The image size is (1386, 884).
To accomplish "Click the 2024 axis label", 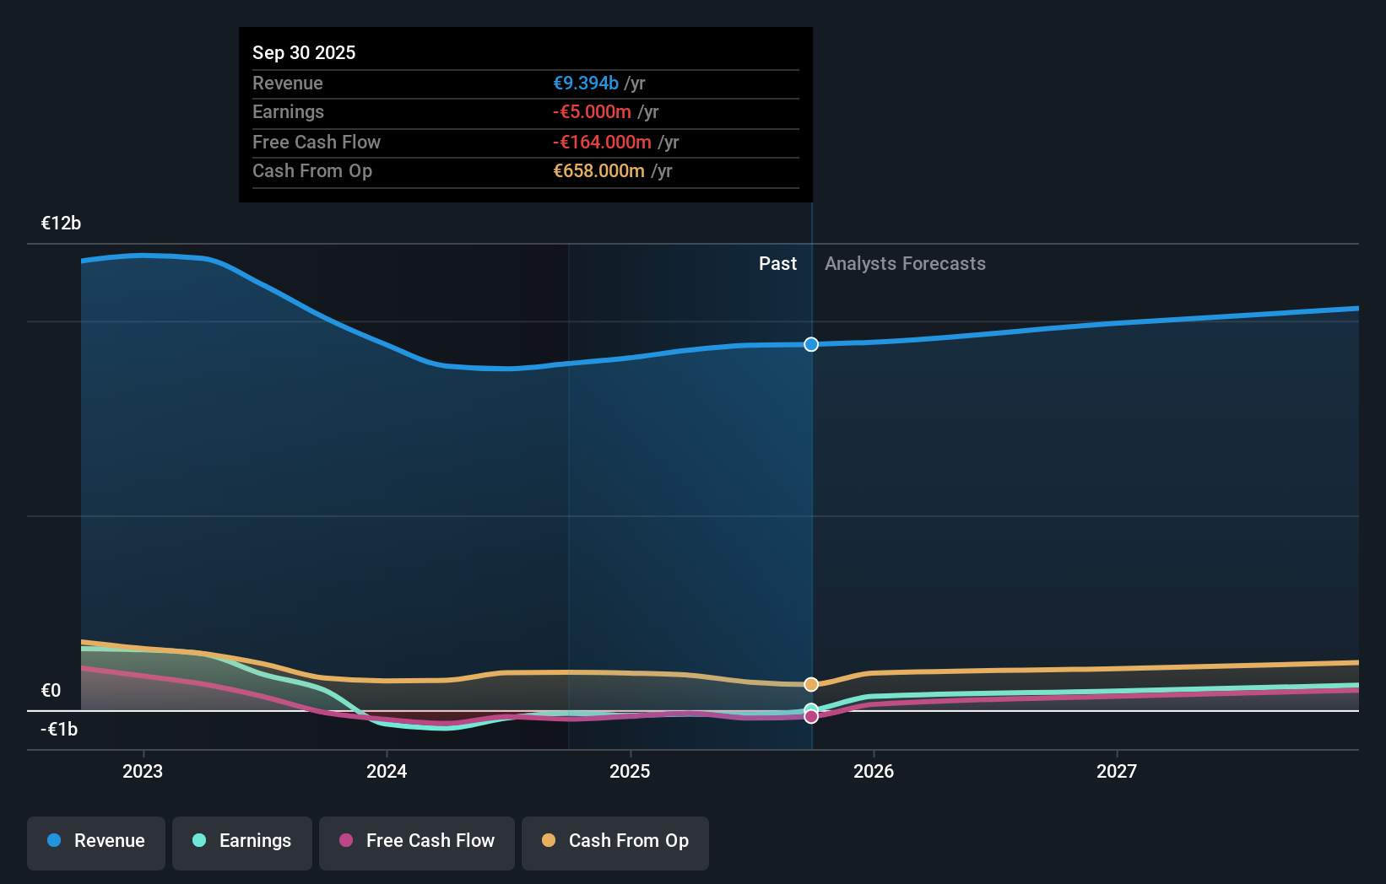I will (387, 771).
